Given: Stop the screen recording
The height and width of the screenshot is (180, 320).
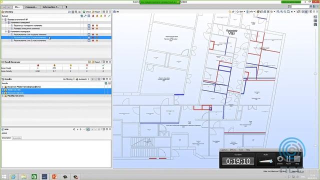Looking at the screenshot, I should click(297, 159).
